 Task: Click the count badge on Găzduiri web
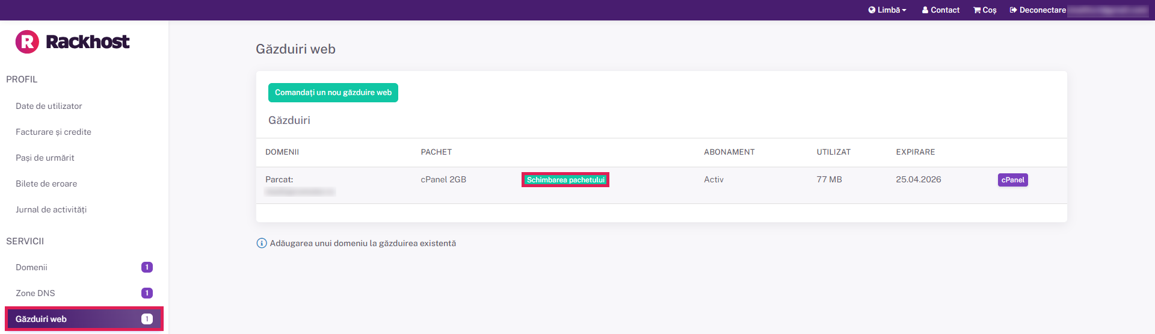pos(147,319)
